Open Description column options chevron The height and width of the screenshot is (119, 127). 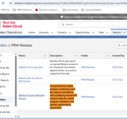76,56
